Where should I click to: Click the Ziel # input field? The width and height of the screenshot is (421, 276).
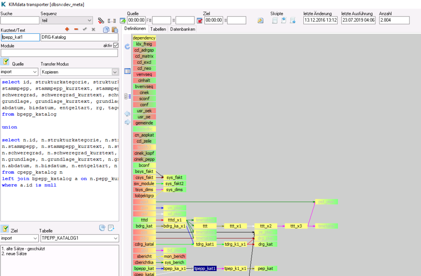pyautogui.click(x=236, y=21)
